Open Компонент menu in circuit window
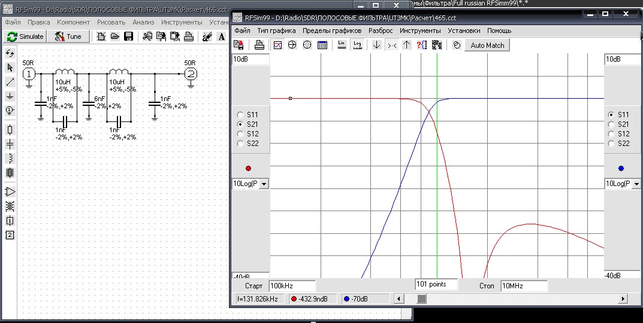The width and height of the screenshot is (643, 323). pos(73,22)
